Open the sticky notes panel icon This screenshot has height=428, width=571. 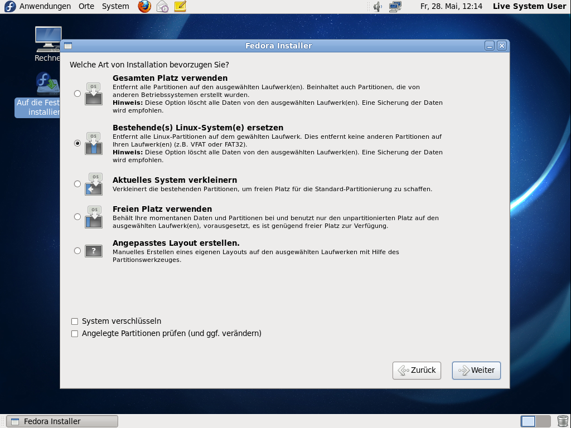[180, 6]
